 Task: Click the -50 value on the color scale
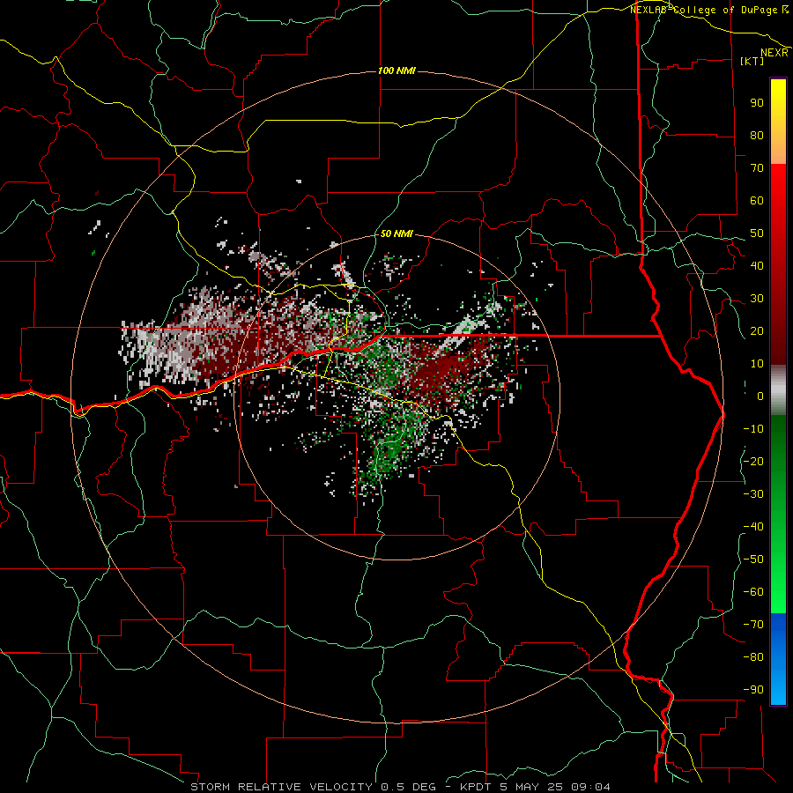click(x=753, y=560)
